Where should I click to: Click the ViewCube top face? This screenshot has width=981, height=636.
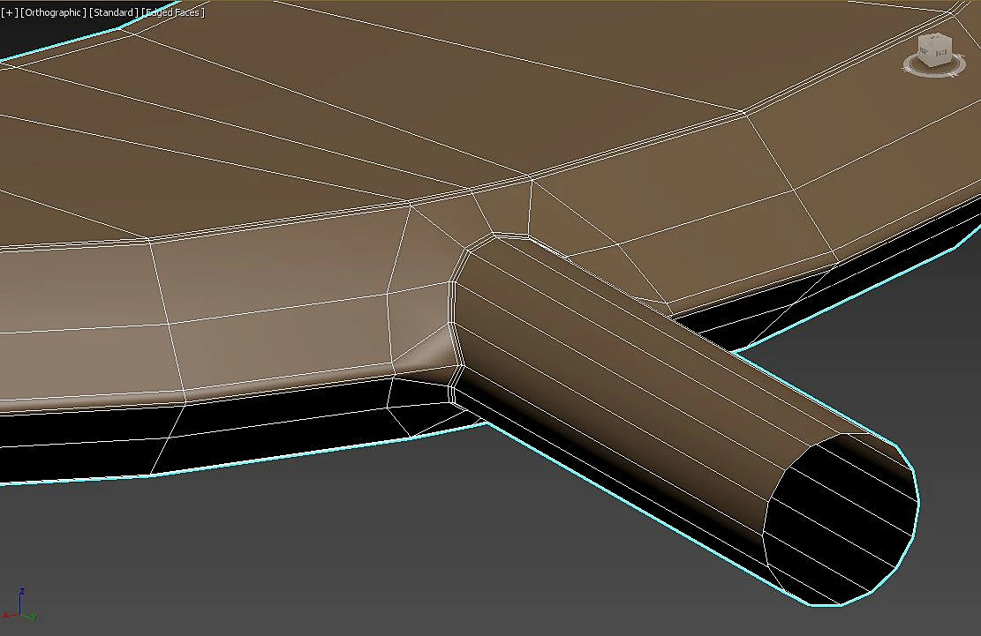934,39
